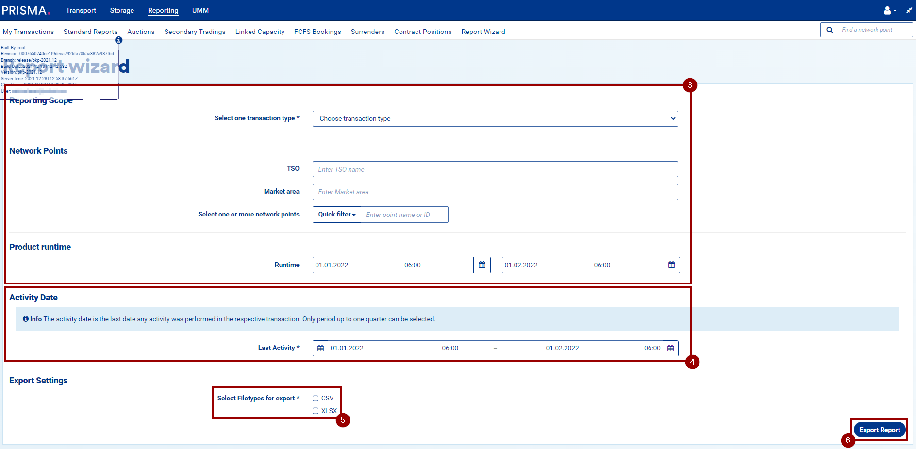The width and height of the screenshot is (916, 449).
Task: Open the Transport main menu
Action: [x=81, y=10]
